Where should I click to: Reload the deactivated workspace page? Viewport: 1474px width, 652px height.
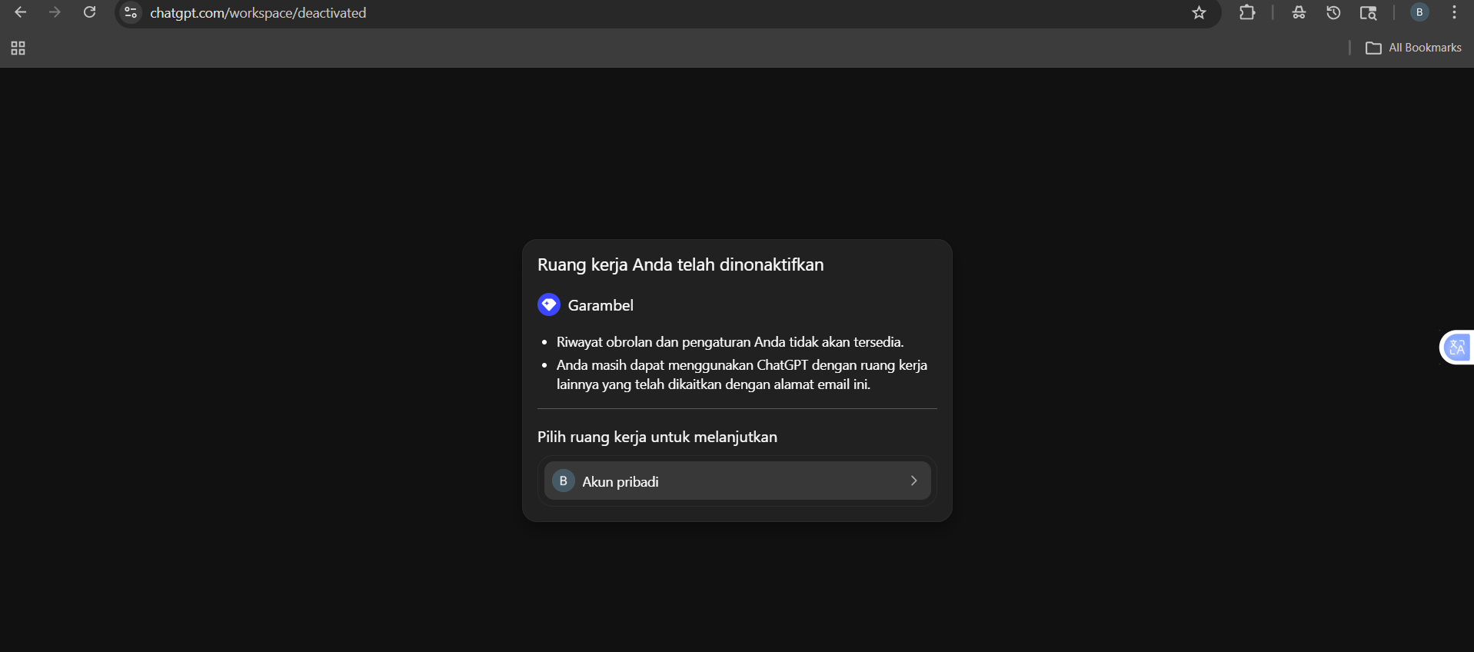(x=90, y=12)
